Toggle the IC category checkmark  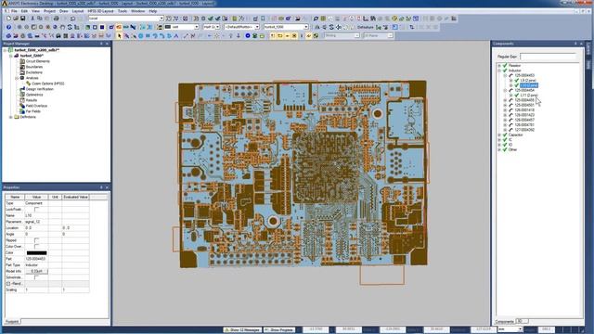(x=505, y=140)
